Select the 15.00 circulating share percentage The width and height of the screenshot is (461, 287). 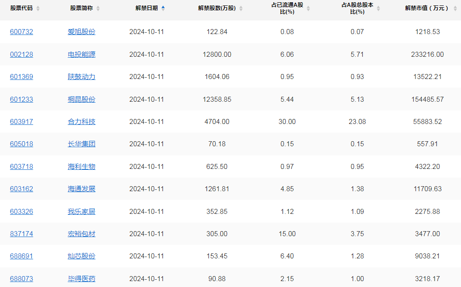click(x=287, y=234)
